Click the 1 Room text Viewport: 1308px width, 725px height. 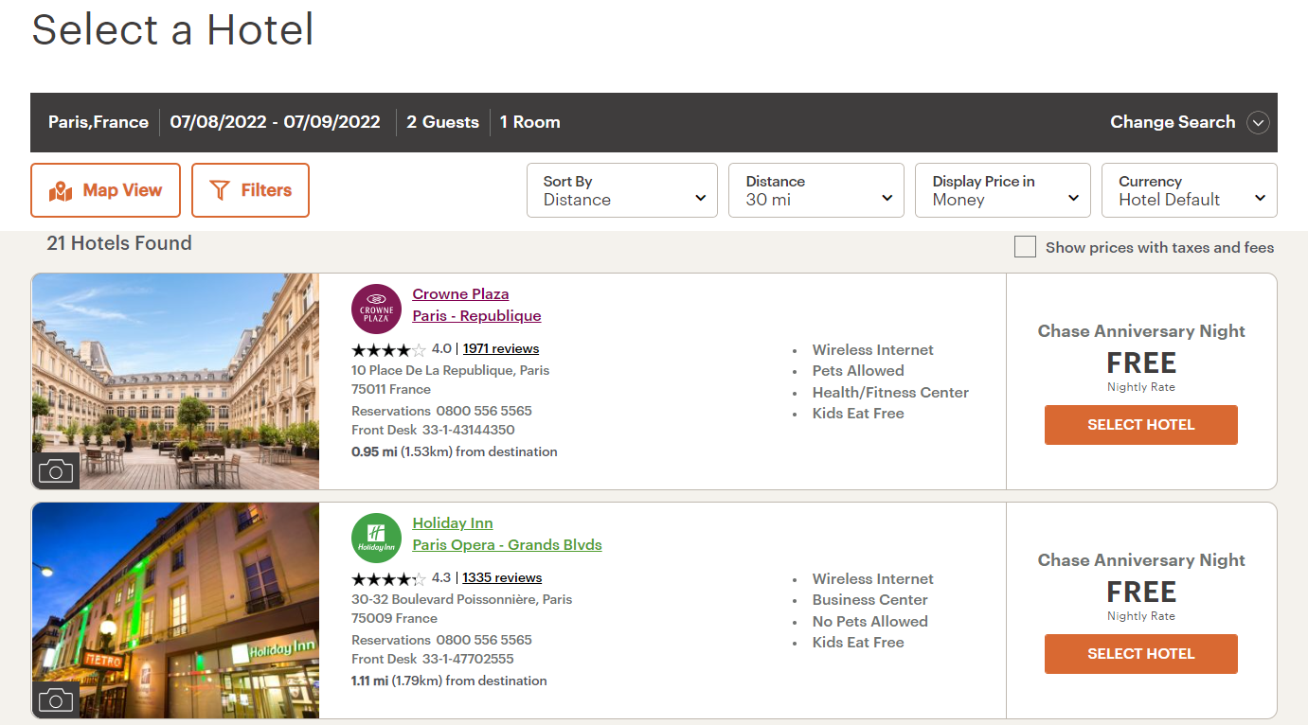click(529, 122)
